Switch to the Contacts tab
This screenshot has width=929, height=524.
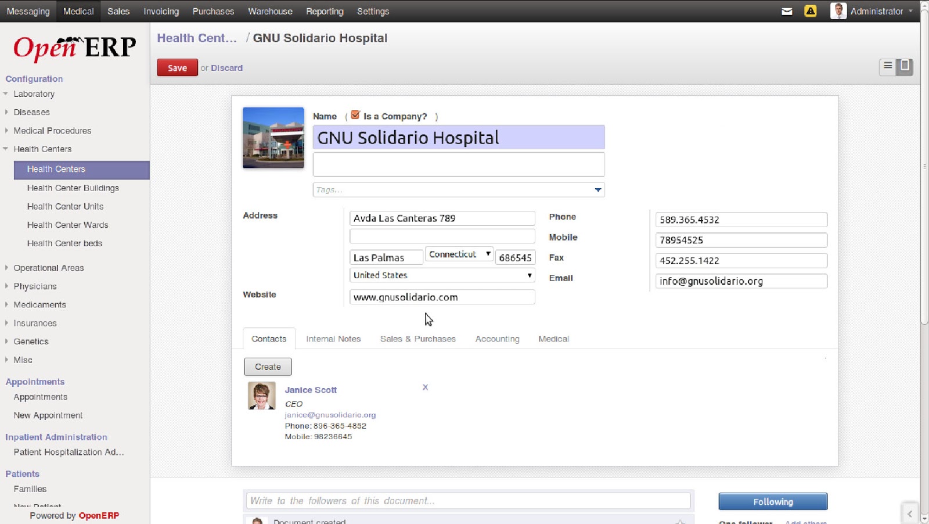click(269, 339)
